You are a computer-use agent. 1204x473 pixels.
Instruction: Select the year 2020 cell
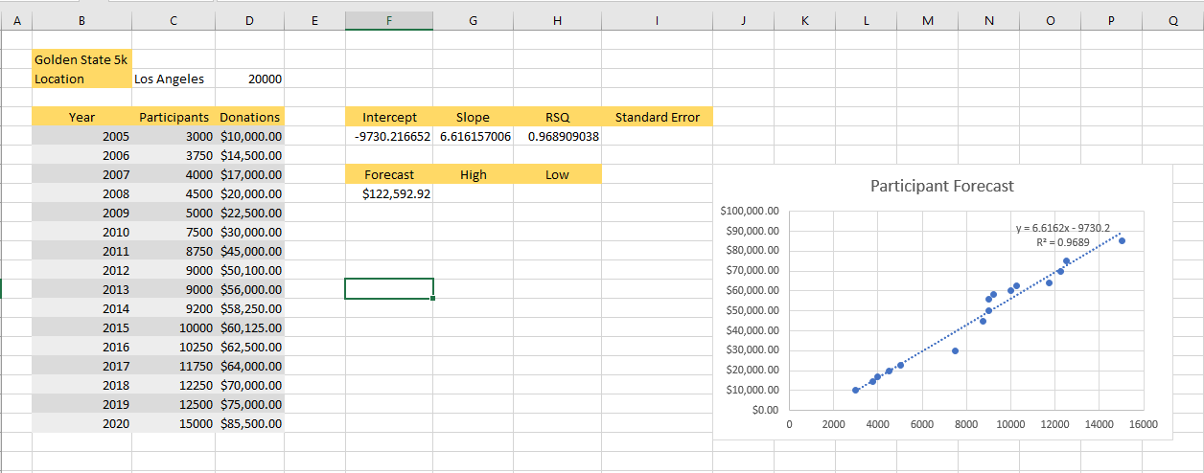[x=81, y=423]
